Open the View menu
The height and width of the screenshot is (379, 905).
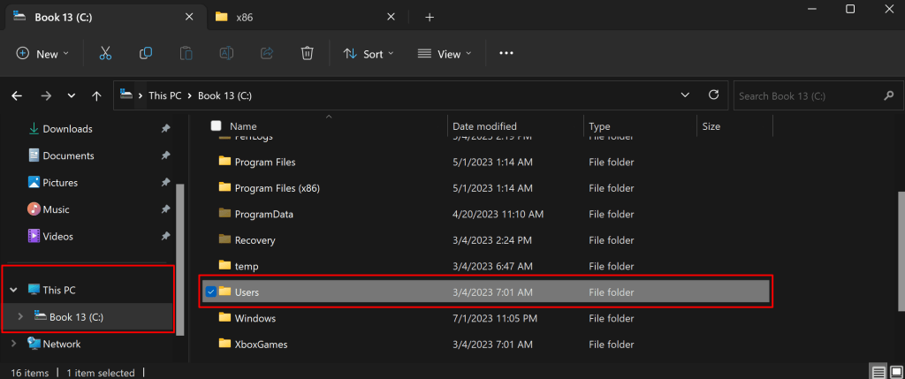[x=445, y=54]
